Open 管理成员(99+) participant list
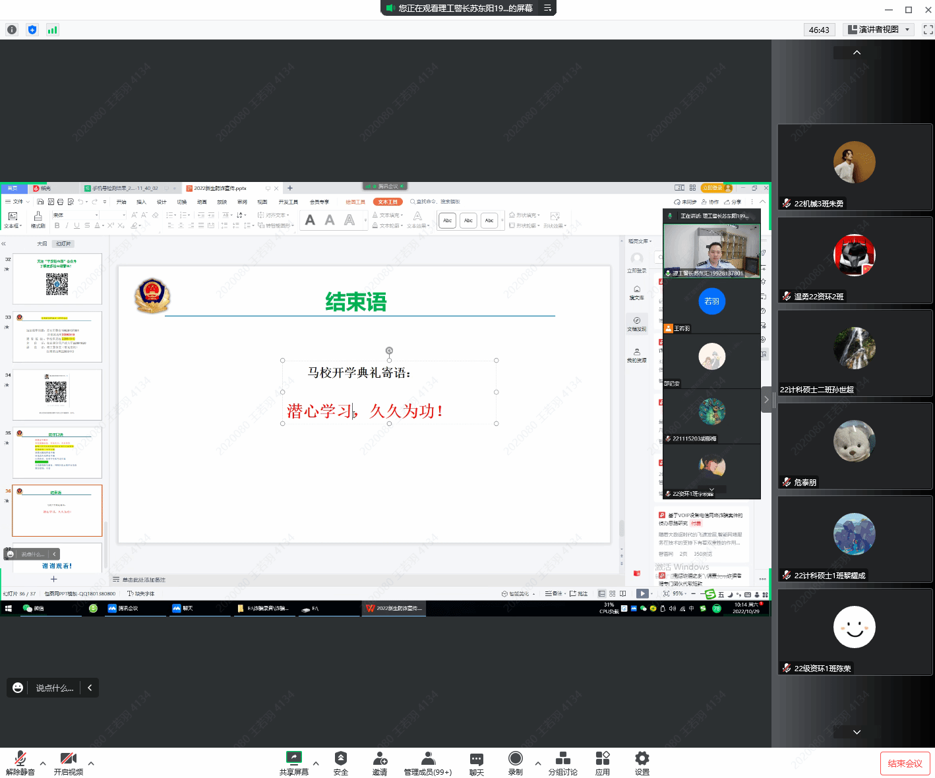 (427, 763)
